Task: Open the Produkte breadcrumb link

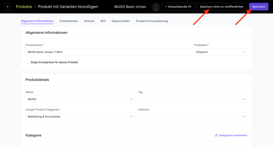Action: (x=24, y=7)
